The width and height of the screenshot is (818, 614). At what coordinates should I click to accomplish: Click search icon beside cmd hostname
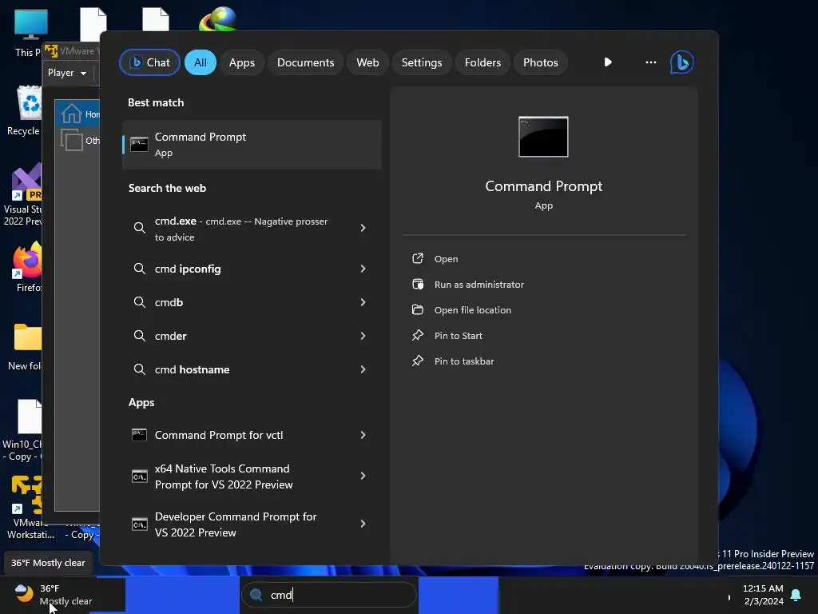[x=139, y=369]
